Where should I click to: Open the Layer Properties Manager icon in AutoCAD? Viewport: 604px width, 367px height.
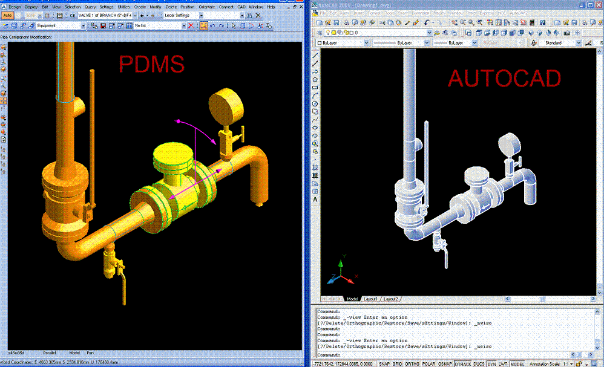pyautogui.click(x=320, y=33)
